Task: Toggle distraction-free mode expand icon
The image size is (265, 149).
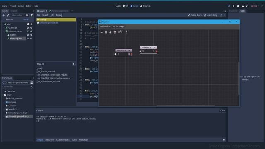Action: (224, 11)
